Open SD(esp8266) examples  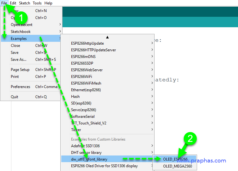[x=108, y=103]
